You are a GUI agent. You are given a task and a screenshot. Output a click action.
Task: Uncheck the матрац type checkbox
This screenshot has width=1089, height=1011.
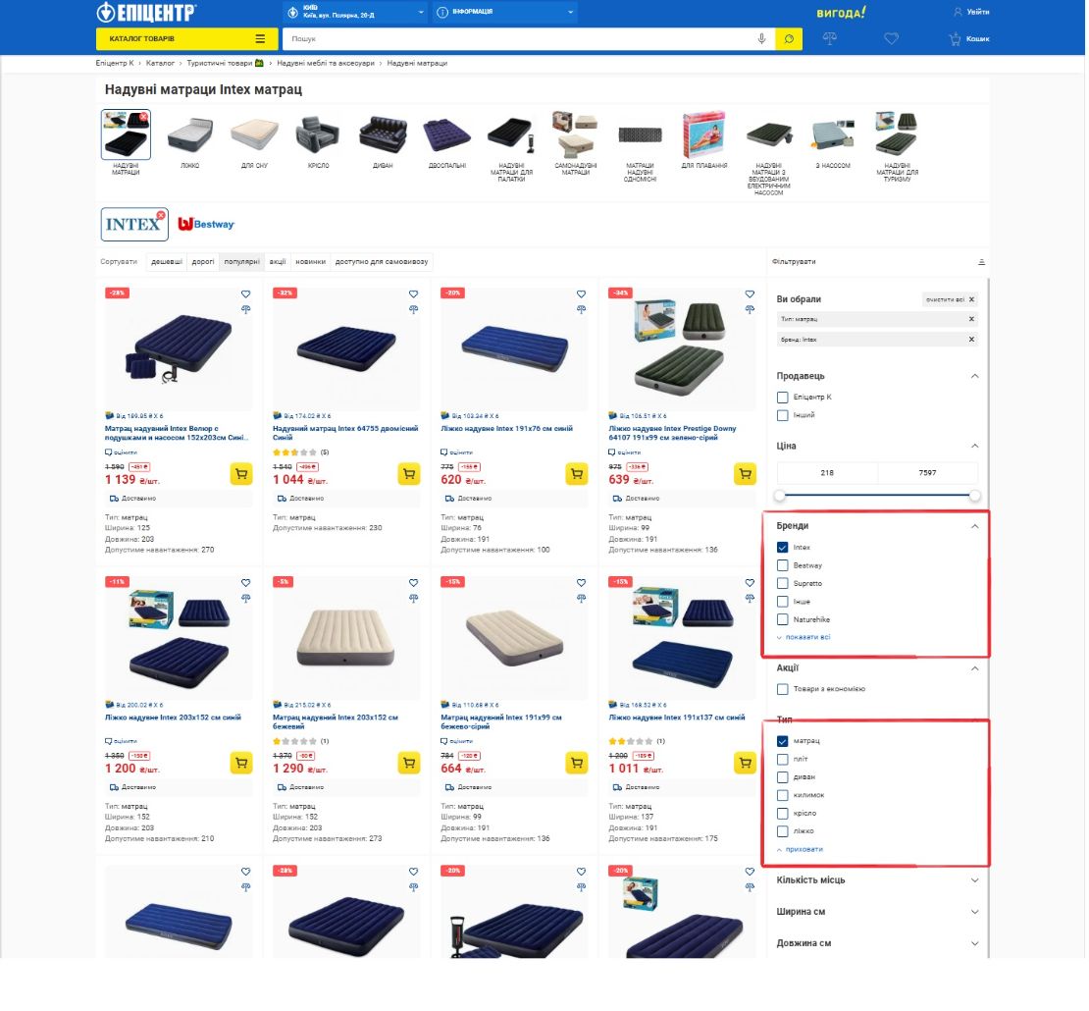point(783,741)
